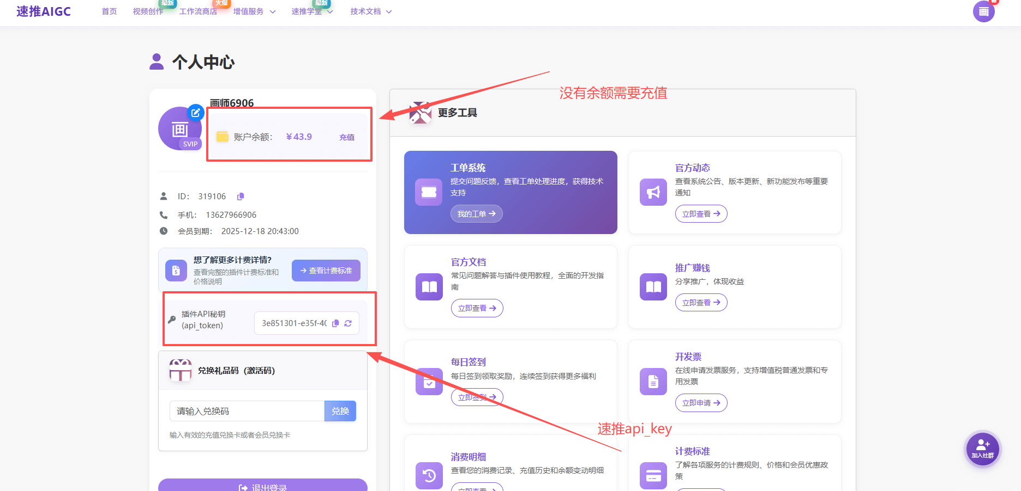The width and height of the screenshot is (1021, 491).
Task: Refresh the plugin API token
Action: coord(348,323)
